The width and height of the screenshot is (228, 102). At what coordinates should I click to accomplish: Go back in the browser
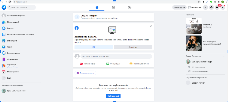(x=2, y=2)
